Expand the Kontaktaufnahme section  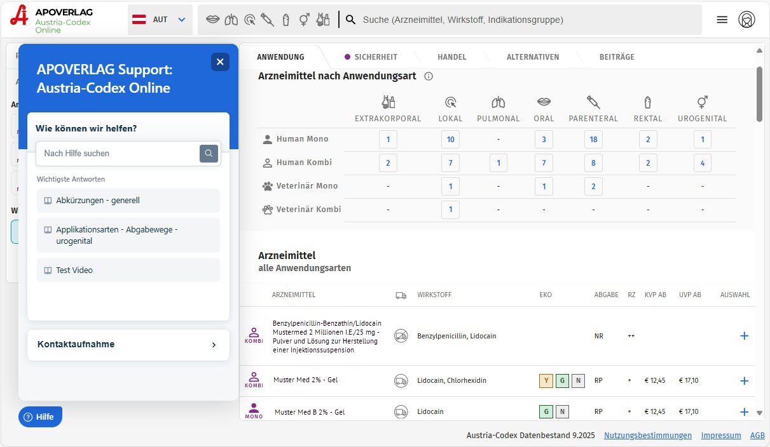coord(128,345)
